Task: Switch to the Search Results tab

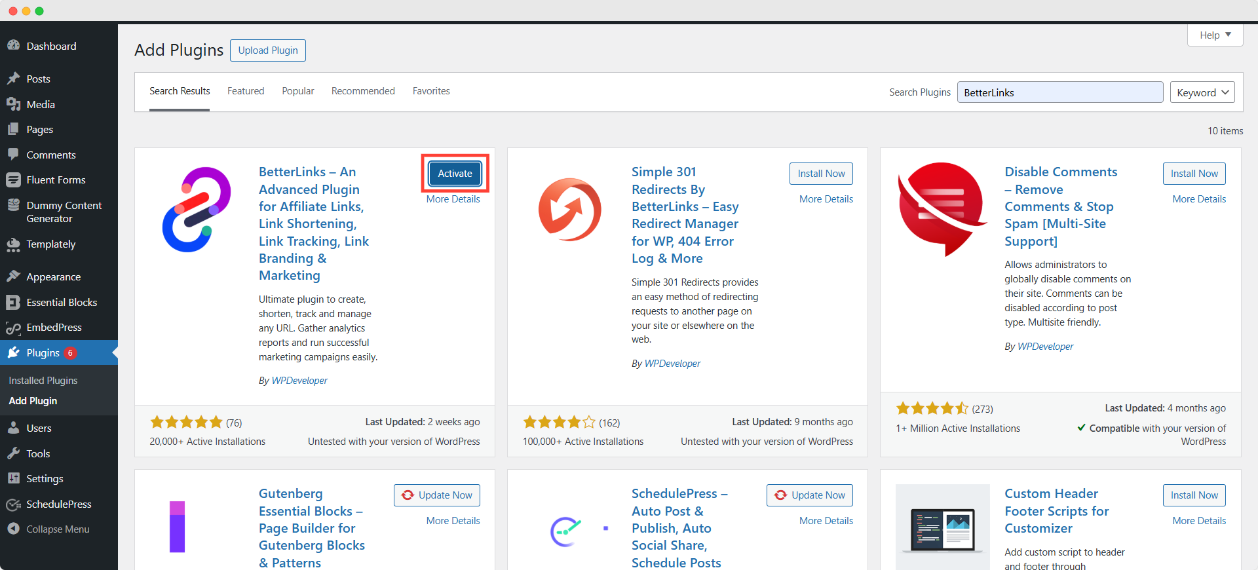Action: tap(180, 91)
